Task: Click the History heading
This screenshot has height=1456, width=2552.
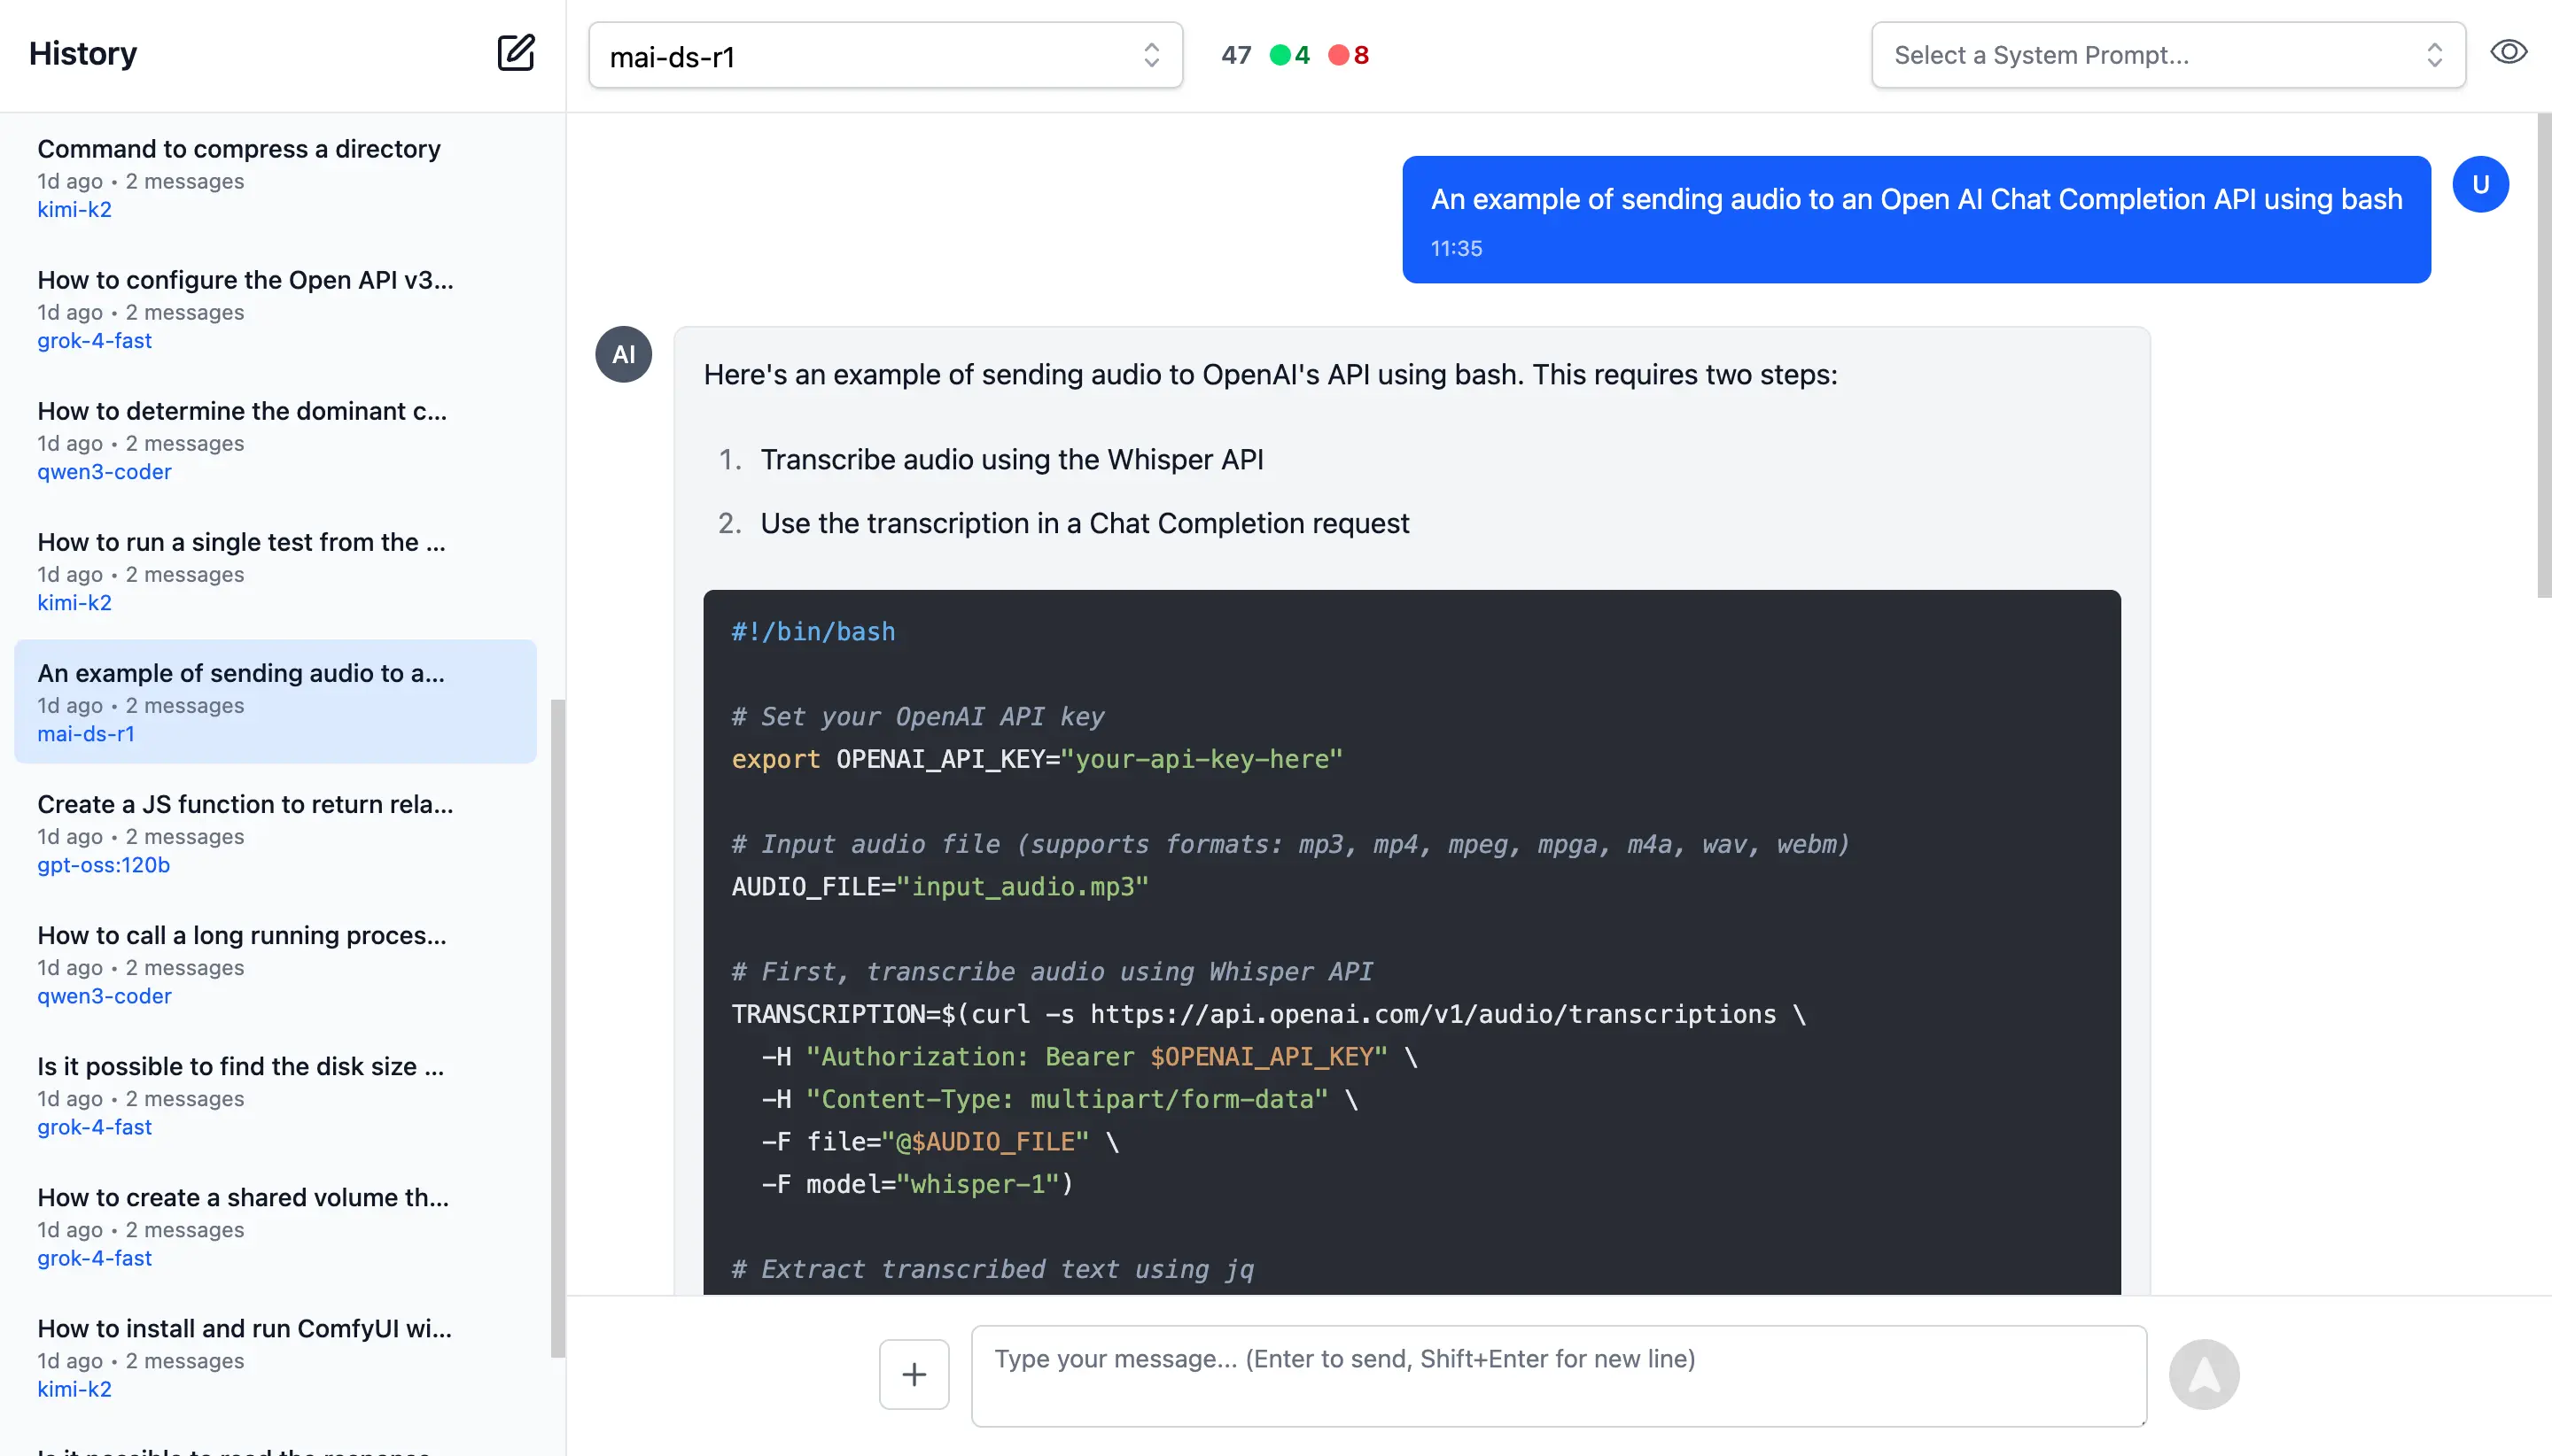Action: pyautogui.click(x=83, y=53)
